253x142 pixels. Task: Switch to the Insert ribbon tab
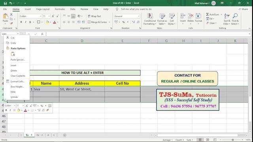coord(28,9)
